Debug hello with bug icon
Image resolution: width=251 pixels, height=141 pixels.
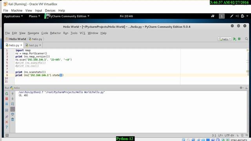pos(240,39)
